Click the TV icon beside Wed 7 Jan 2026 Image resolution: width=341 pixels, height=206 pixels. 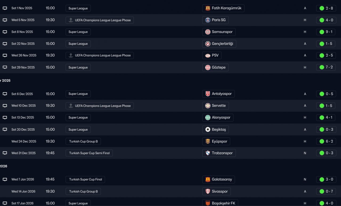5,179
